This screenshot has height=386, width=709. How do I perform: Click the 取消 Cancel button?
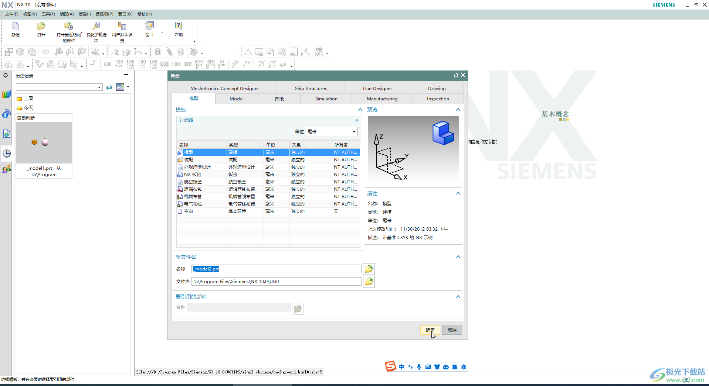pos(452,330)
